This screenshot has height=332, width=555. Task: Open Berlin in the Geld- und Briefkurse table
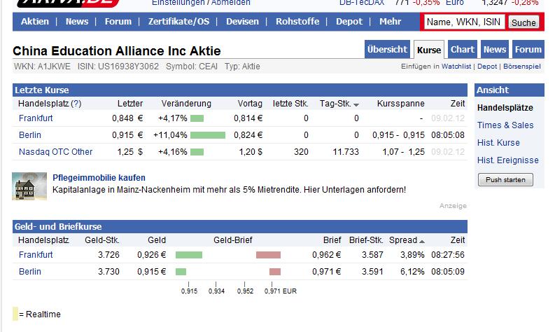coord(30,271)
